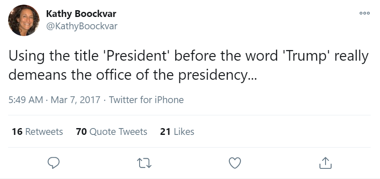Click the @KathyBoockvar handle

(81, 26)
